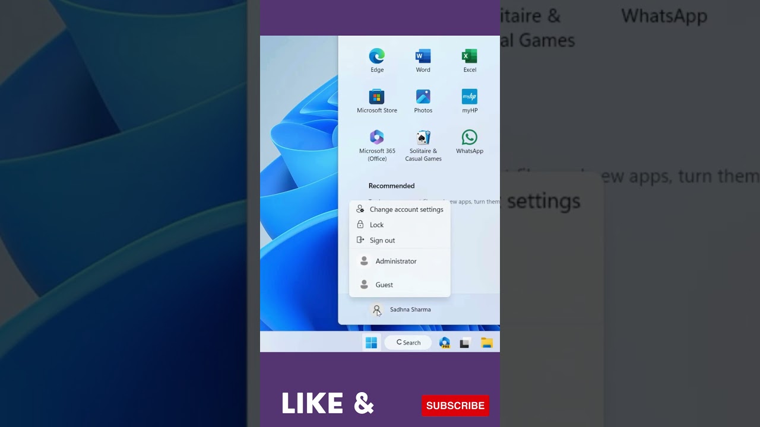Click the Windows Start button on taskbar
This screenshot has height=427, width=760.
click(x=371, y=342)
